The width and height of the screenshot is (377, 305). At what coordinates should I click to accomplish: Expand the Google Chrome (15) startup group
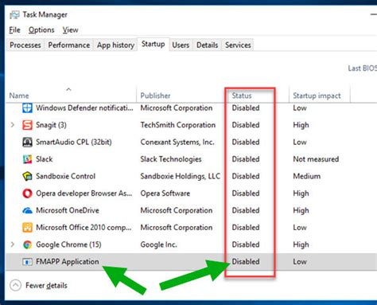pyautogui.click(x=13, y=244)
